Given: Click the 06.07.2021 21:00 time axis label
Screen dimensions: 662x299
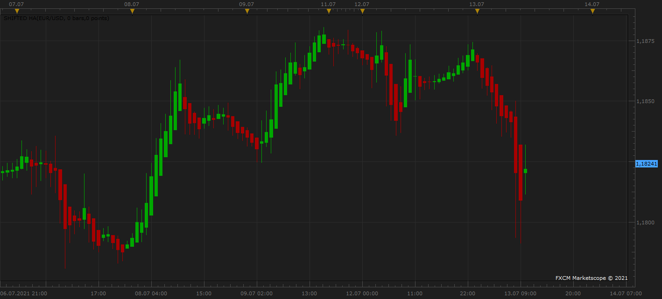Looking at the screenshot, I should (23, 293).
